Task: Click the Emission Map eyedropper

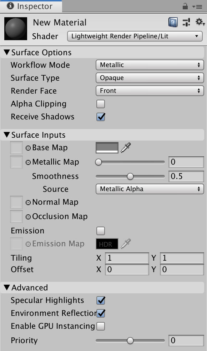Action: tap(126, 244)
